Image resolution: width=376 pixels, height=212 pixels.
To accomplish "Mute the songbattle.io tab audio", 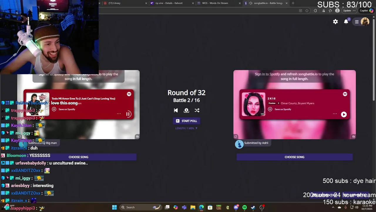I will pyautogui.click(x=251, y=3).
